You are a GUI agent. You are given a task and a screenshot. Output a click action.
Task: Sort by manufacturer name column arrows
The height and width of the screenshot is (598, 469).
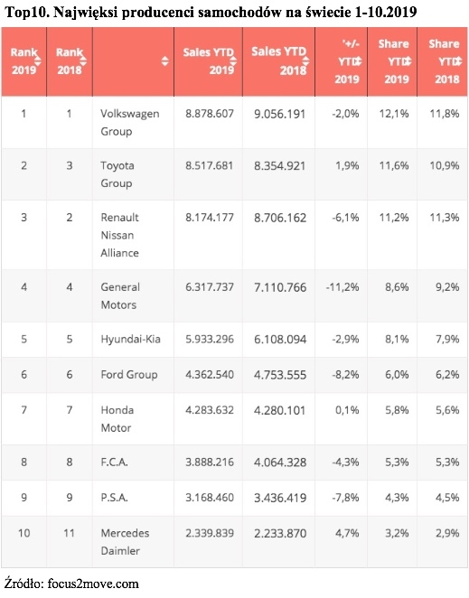pyautogui.click(x=164, y=61)
